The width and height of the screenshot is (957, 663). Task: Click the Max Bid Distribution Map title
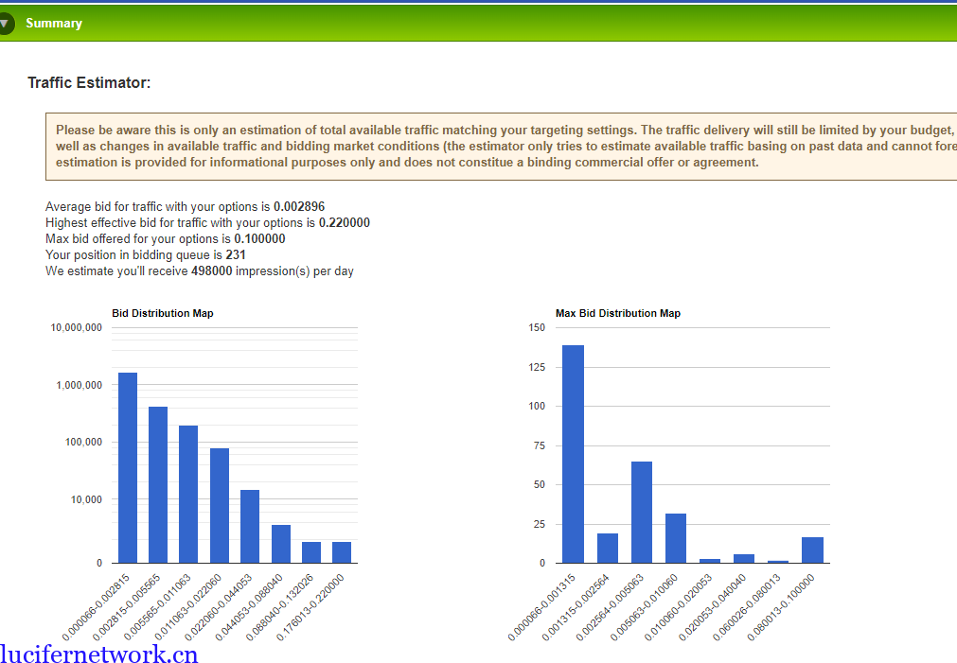coord(617,313)
